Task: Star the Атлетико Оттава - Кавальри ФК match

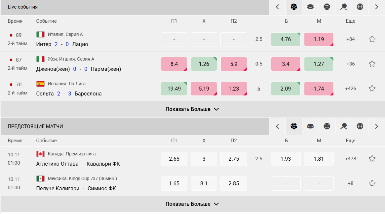Action: (372, 159)
